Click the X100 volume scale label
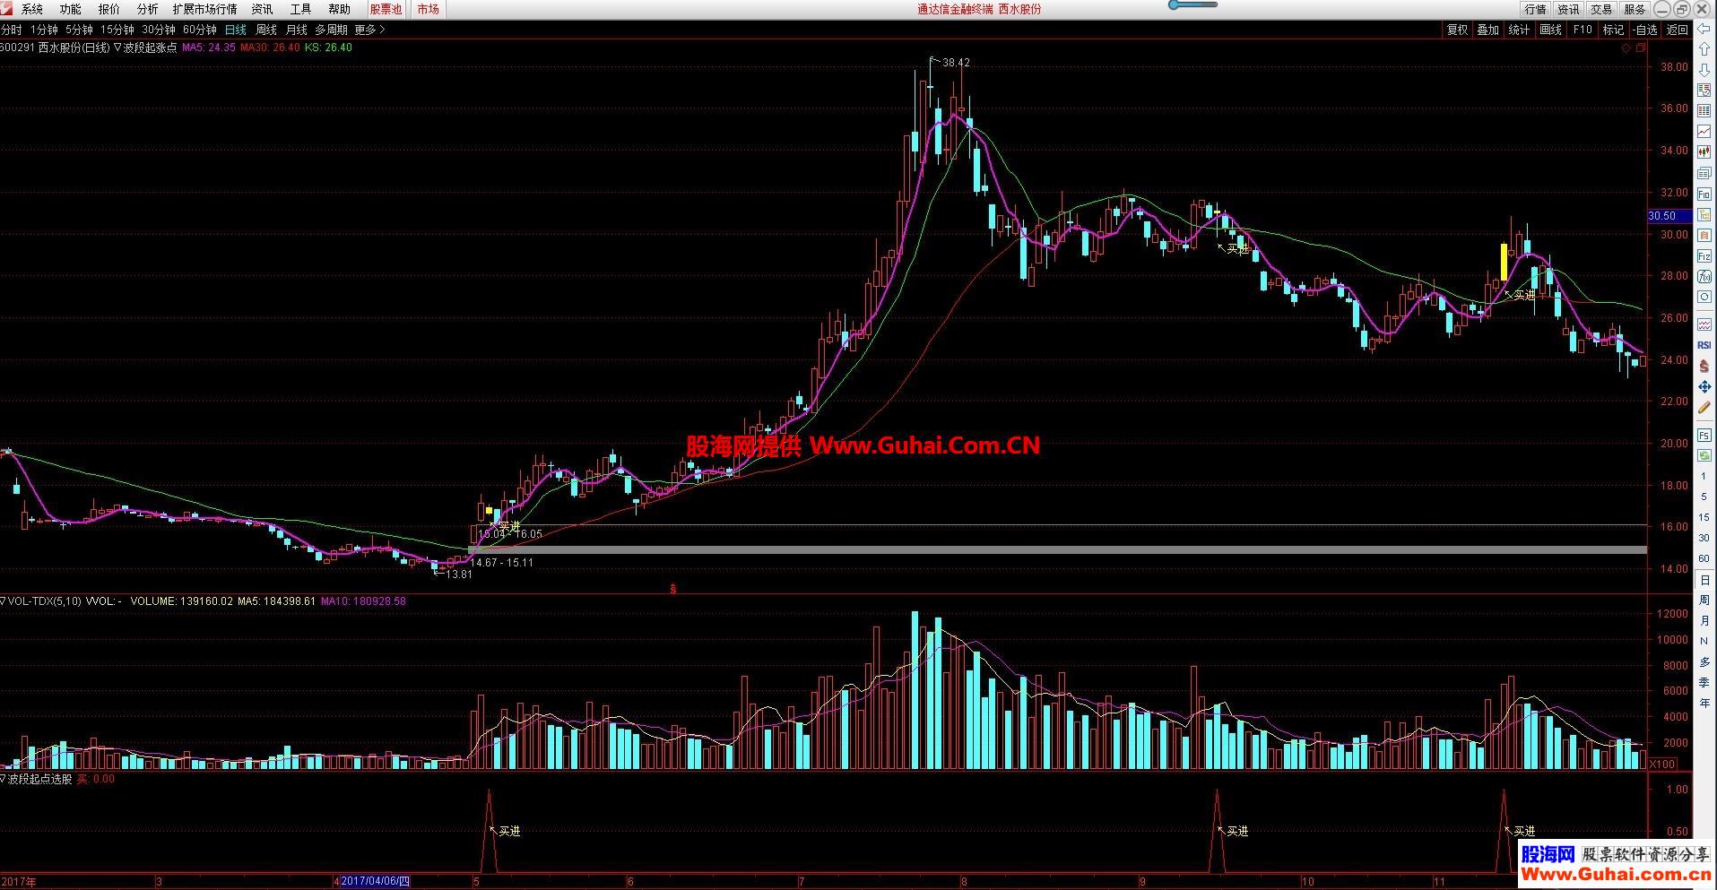This screenshot has width=1717, height=890. [x=1661, y=765]
